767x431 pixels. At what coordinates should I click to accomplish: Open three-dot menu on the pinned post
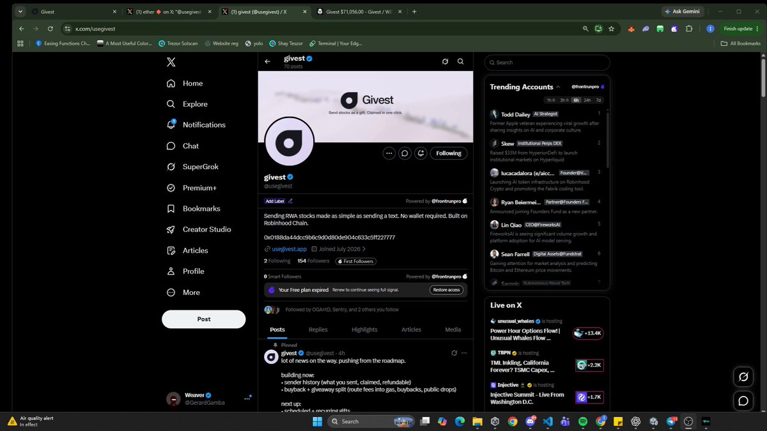(464, 353)
